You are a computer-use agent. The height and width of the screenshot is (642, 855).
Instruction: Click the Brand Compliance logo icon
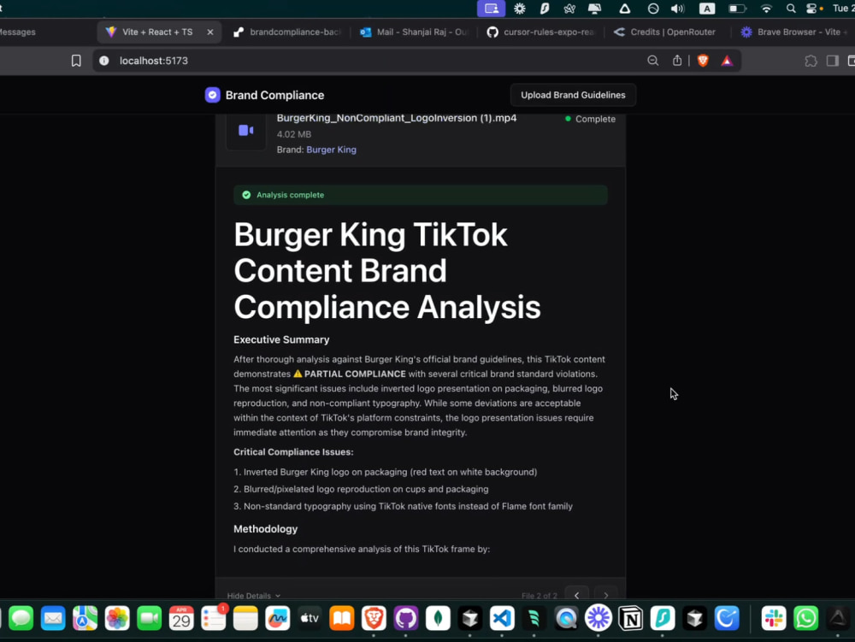click(212, 95)
